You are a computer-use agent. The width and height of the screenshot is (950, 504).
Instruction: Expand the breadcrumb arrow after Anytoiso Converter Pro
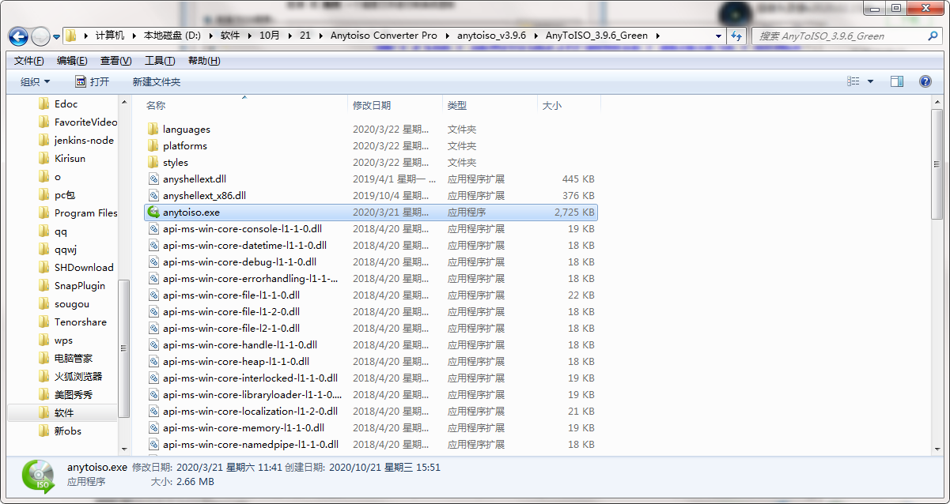tap(447, 36)
